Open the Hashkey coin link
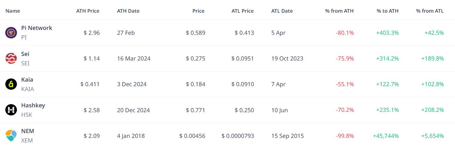The width and height of the screenshot is (455, 148). click(33, 105)
